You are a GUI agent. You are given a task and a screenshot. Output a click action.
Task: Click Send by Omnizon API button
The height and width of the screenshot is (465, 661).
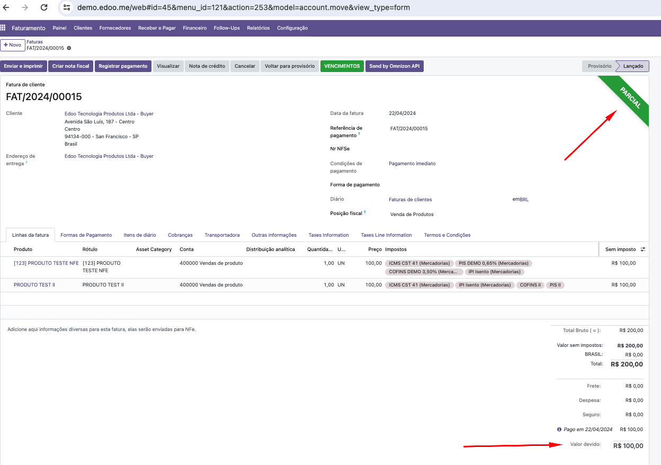395,66
